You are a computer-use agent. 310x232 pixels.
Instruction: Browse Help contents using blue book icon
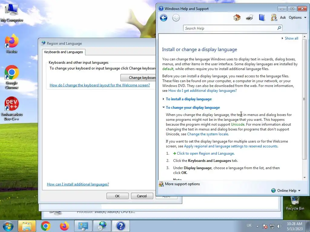tap(262, 18)
